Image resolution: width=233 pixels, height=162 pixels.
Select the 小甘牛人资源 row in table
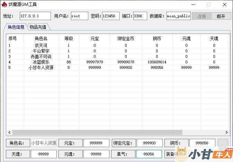[41, 67]
